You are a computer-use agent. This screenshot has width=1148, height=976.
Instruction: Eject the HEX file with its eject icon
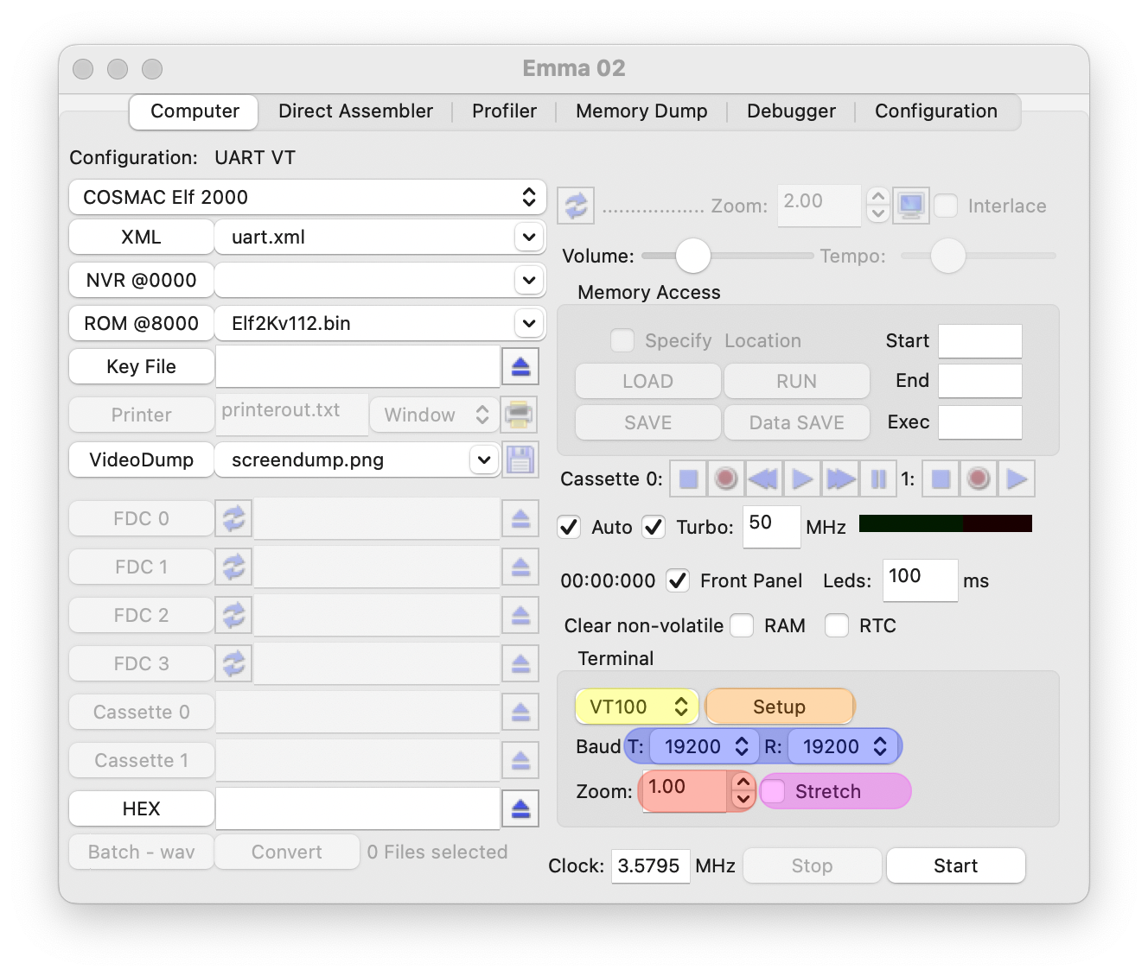[x=520, y=808]
